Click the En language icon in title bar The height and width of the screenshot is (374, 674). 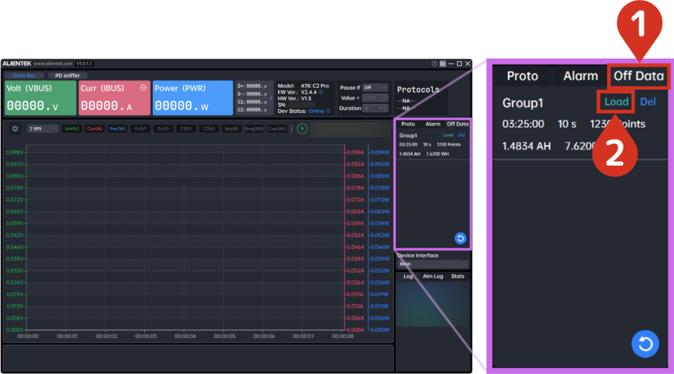(443, 64)
